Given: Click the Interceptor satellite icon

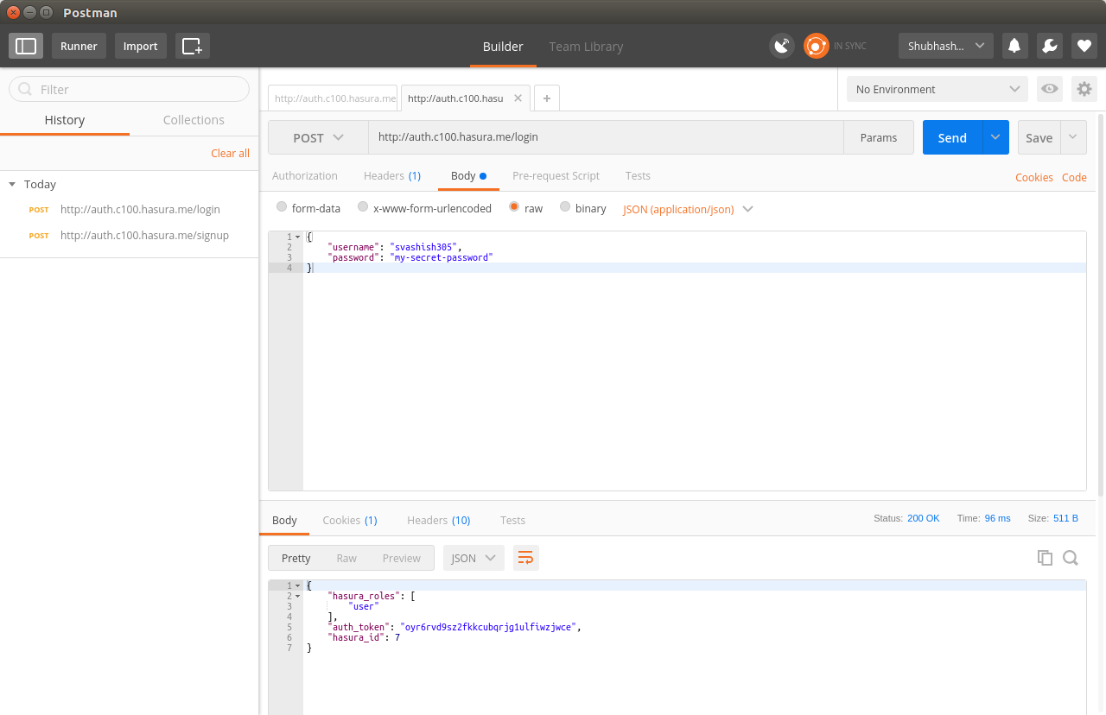Looking at the screenshot, I should point(781,45).
